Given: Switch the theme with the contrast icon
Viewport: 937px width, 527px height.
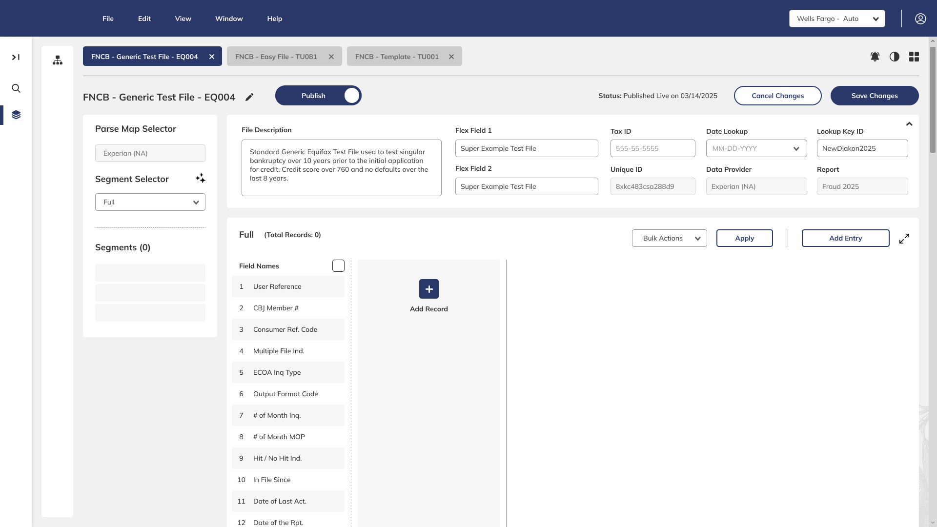Looking at the screenshot, I should 895,57.
